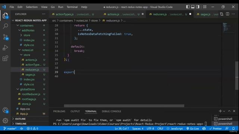
Task: Open the Edit menu
Action: (20, 7)
